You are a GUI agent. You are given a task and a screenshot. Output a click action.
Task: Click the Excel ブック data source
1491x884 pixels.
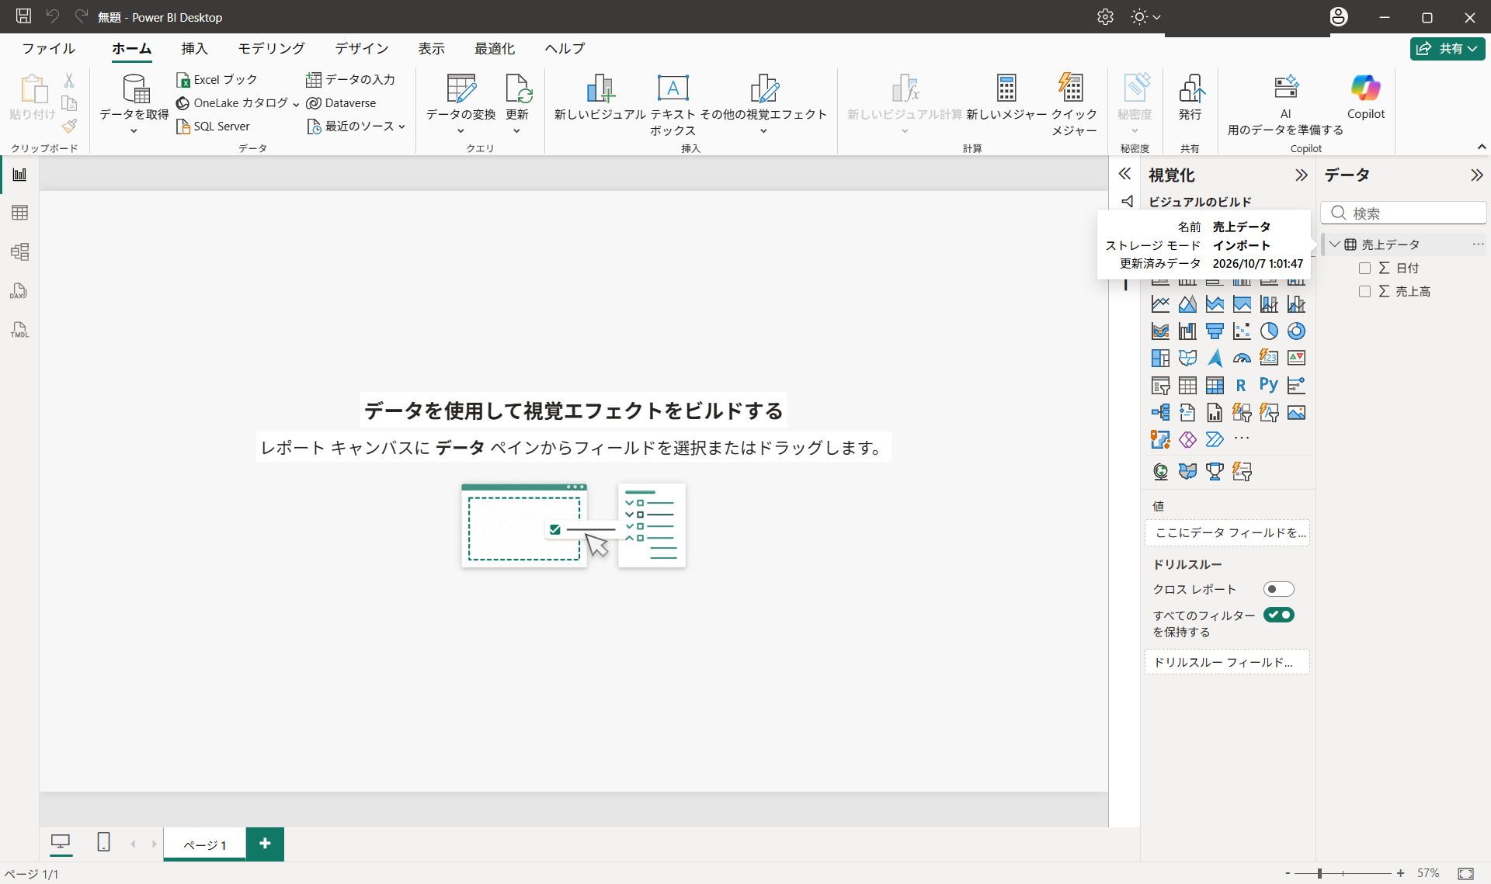pos(217,79)
